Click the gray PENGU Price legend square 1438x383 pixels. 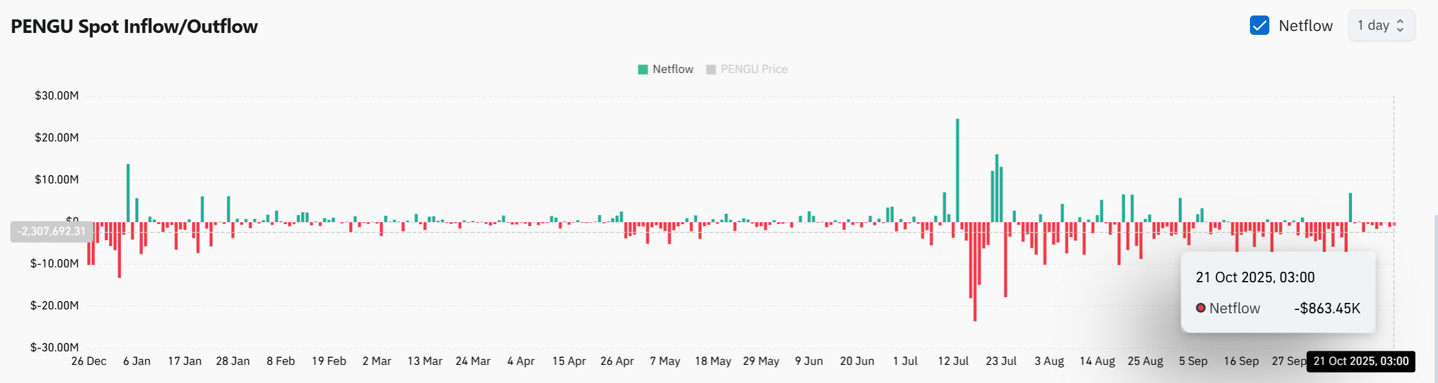(x=711, y=70)
